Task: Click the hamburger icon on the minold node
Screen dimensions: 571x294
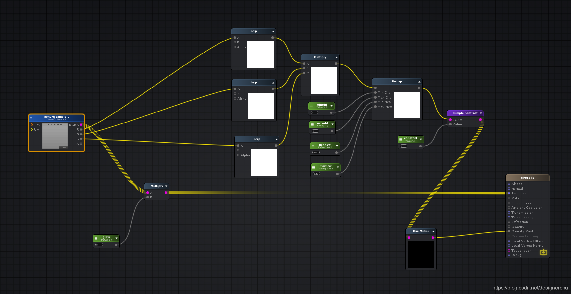Action: [311, 106]
